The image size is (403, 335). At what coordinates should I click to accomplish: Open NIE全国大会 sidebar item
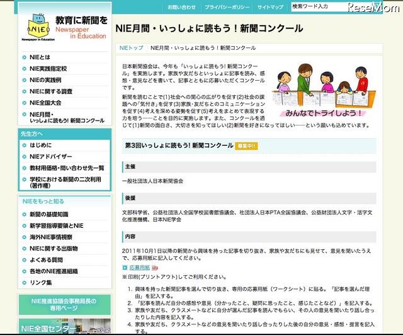point(45,102)
